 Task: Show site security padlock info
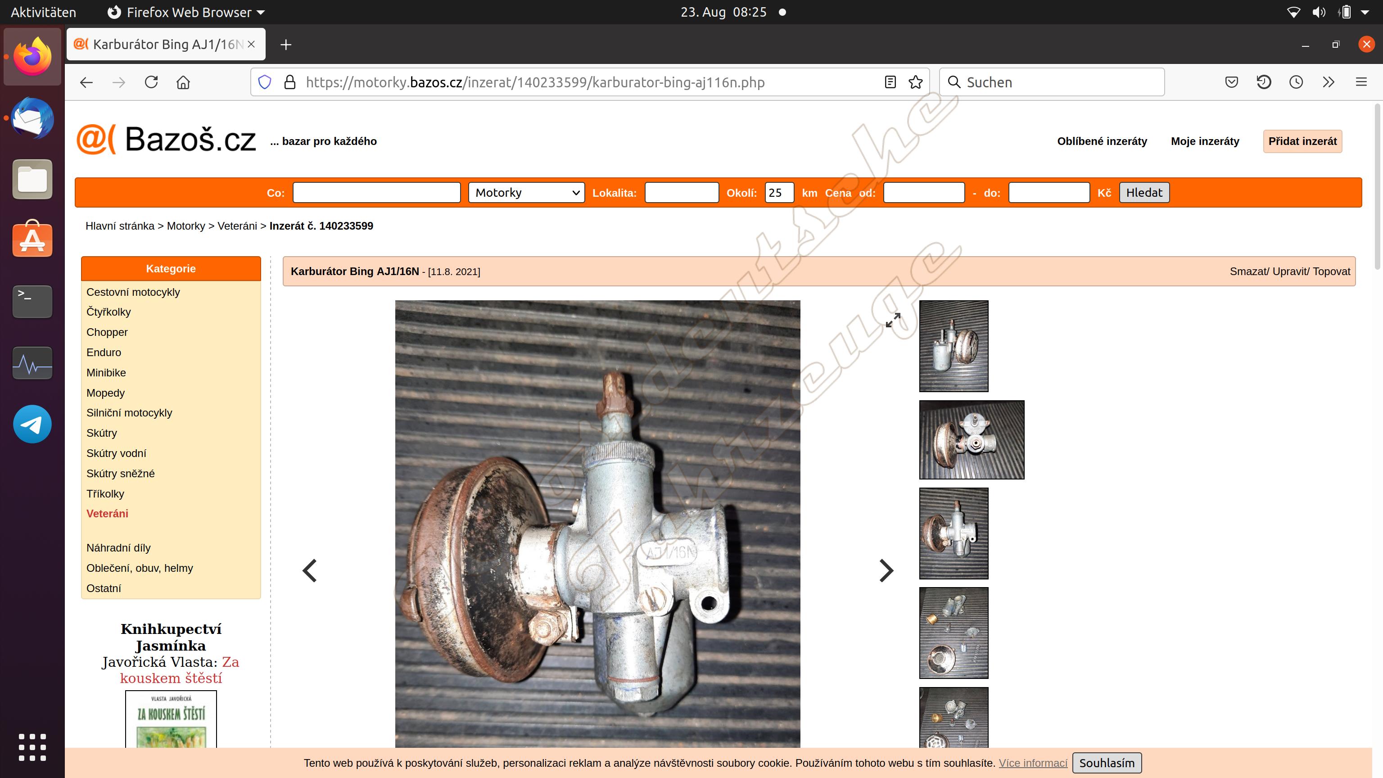[x=290, y=82]
